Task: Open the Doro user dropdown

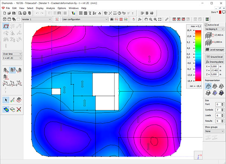Action: [x=215, y=12]
